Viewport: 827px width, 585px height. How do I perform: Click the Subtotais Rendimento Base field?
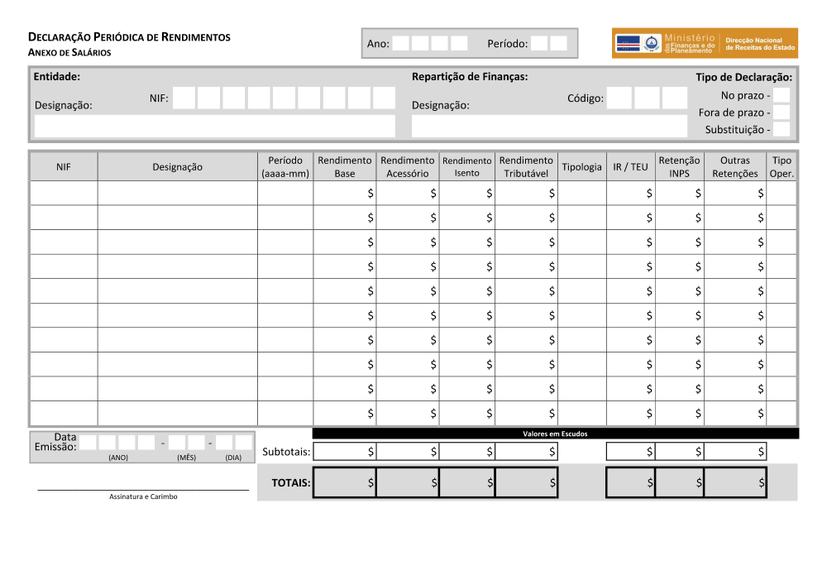344,451
